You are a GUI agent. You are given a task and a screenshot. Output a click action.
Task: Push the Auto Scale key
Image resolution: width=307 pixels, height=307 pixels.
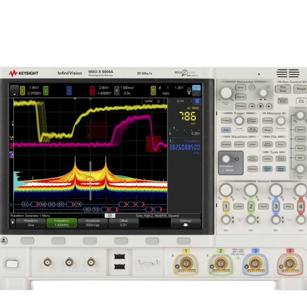301,101
